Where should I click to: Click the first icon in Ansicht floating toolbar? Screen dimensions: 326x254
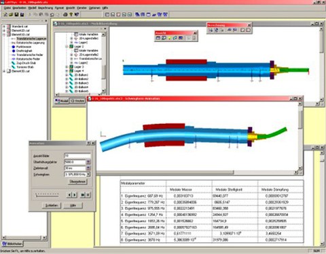click(x=158, y=38)
